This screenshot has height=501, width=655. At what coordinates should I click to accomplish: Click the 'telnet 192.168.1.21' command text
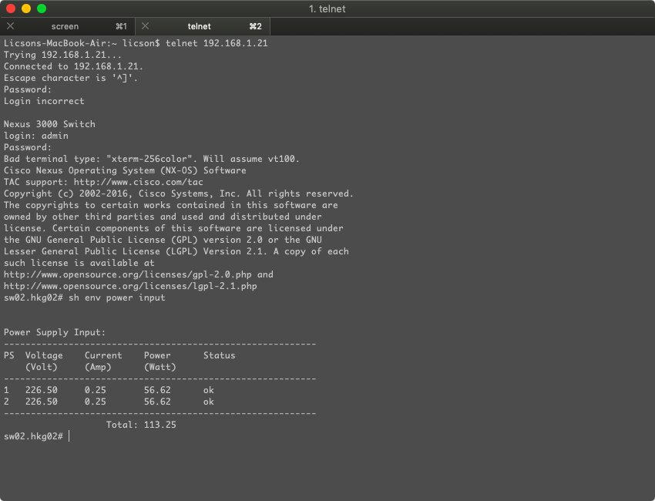point(217,43)
